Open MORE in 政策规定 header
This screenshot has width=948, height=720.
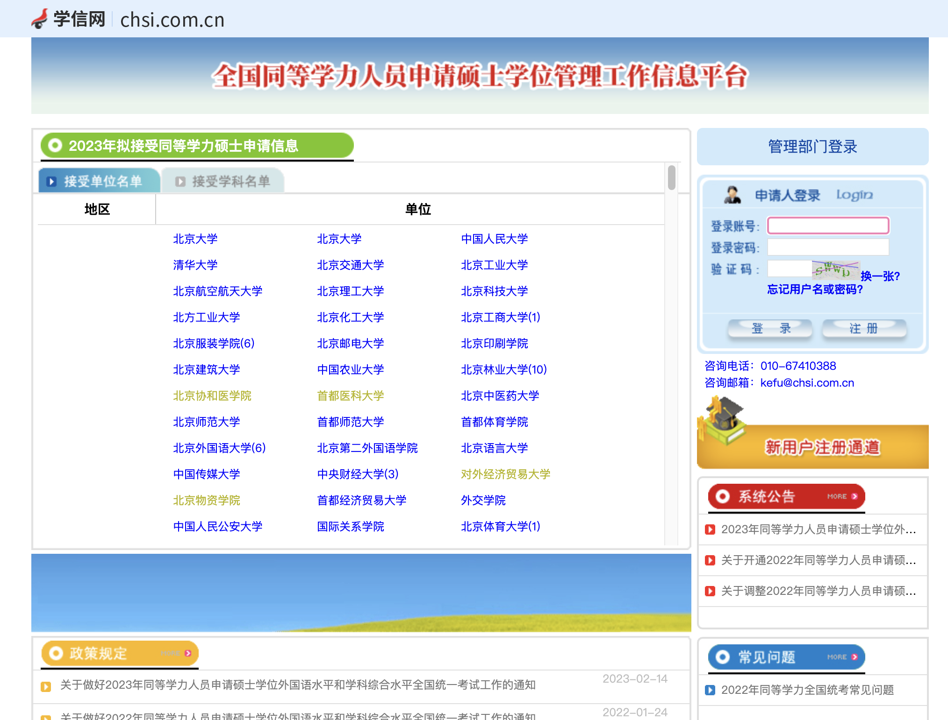[176, 653]
